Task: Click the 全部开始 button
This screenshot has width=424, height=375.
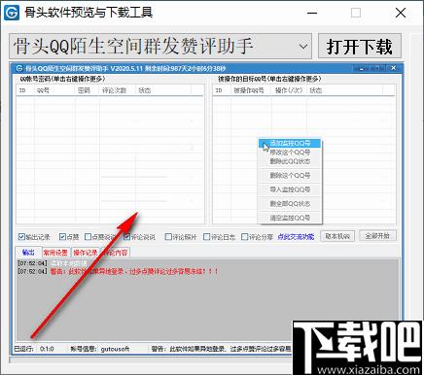Action: (377, 236)
